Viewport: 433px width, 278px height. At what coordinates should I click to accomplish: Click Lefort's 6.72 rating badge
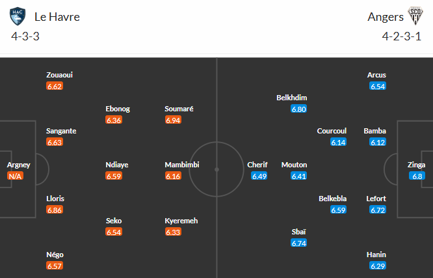(x=378, y=210)
